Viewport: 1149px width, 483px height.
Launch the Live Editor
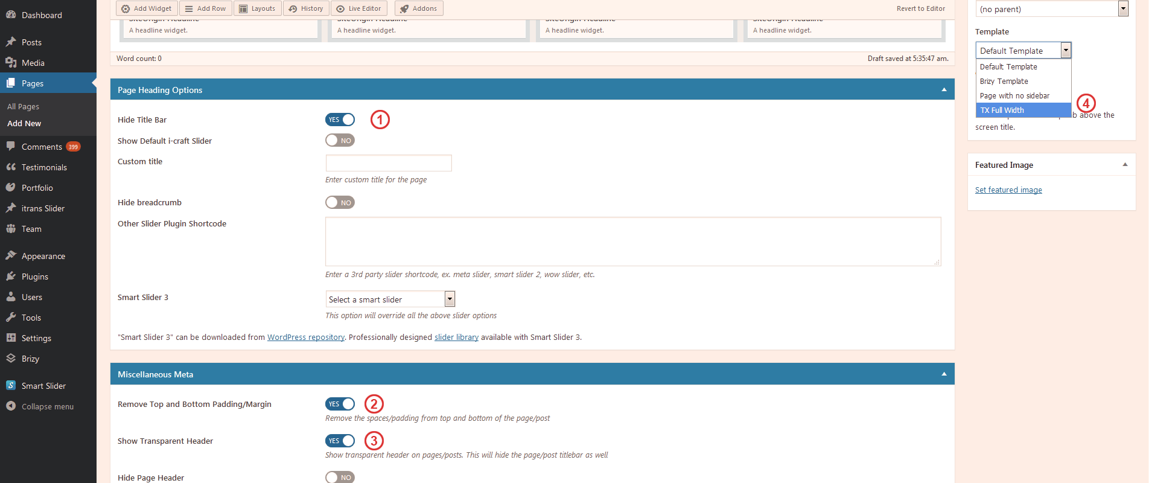(359, 8)
